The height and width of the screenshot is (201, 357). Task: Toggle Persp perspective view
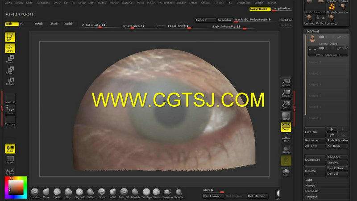coord(286,127)
